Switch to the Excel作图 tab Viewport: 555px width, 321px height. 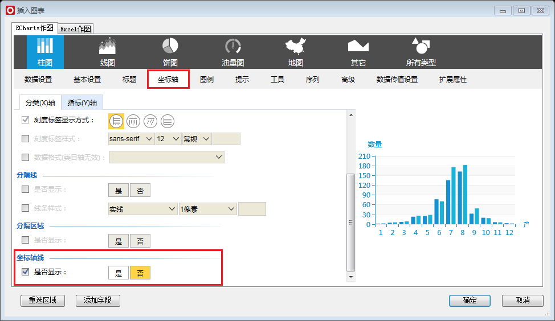75,29
